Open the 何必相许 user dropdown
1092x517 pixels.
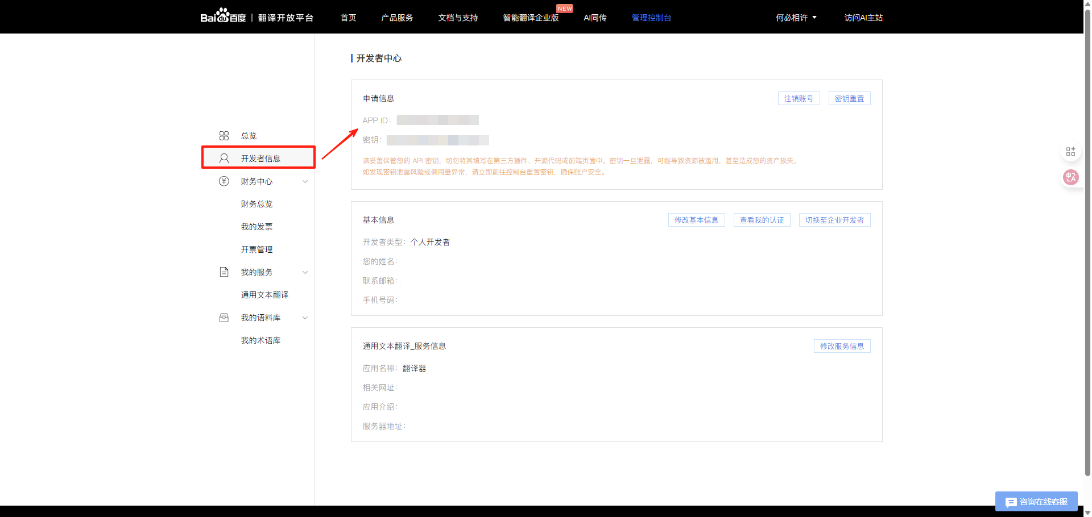click(x=796, y=18)
